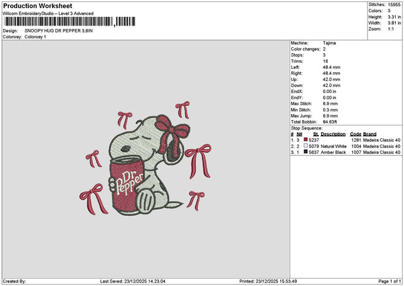Click the 'Production Worksheet' title

pos(38,5)
